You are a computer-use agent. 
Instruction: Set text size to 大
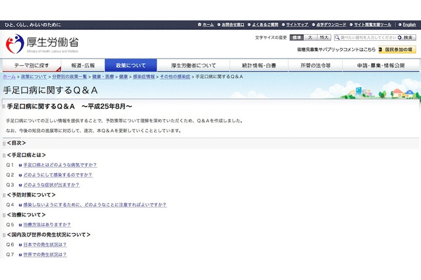310,37
